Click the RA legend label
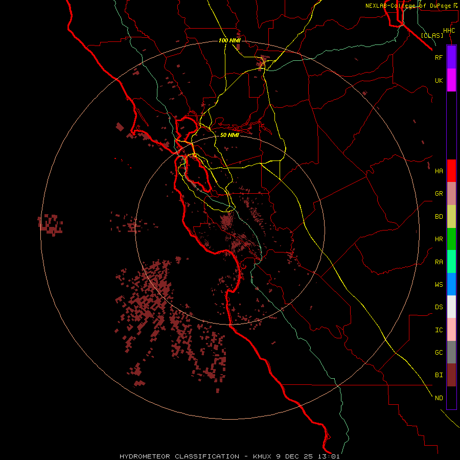The height and width of the screenshot is (460, 460). 439,262
